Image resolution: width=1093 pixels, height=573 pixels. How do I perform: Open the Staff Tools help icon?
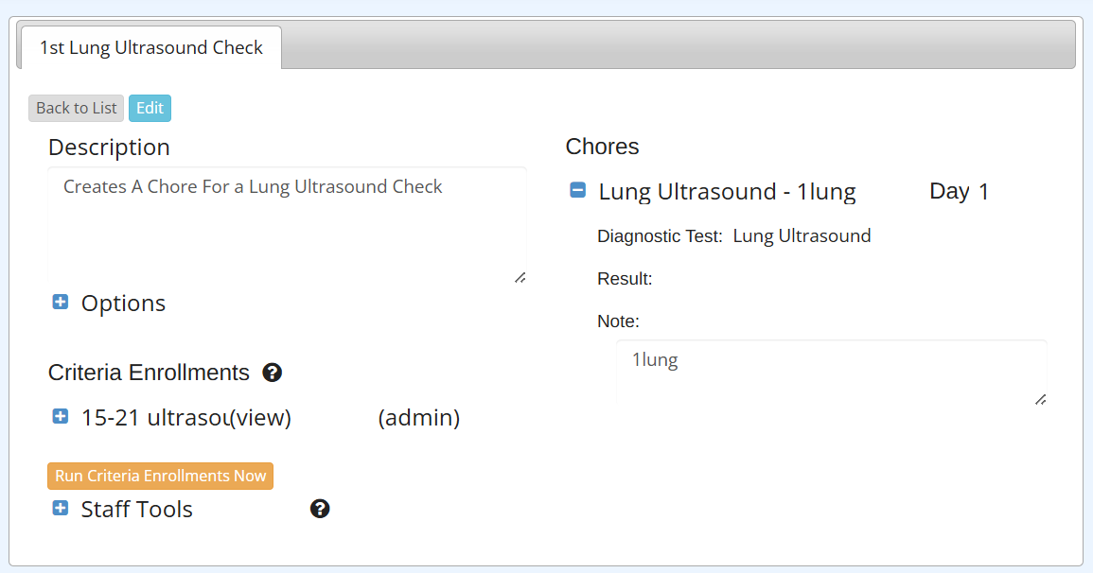coord(320,510)
